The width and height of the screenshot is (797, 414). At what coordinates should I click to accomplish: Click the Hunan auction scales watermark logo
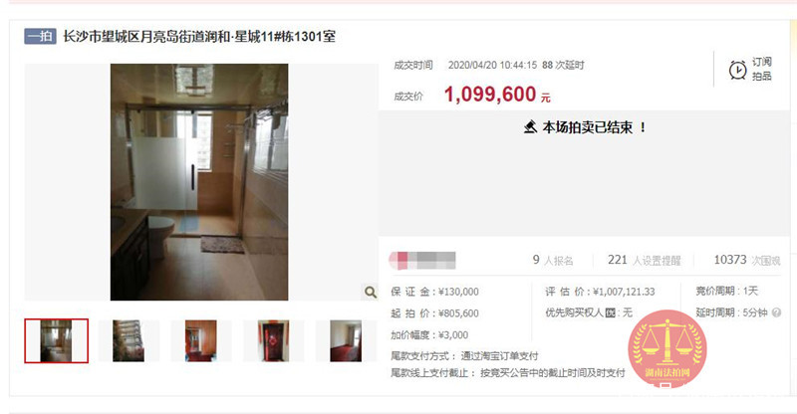tap(666, 347)
